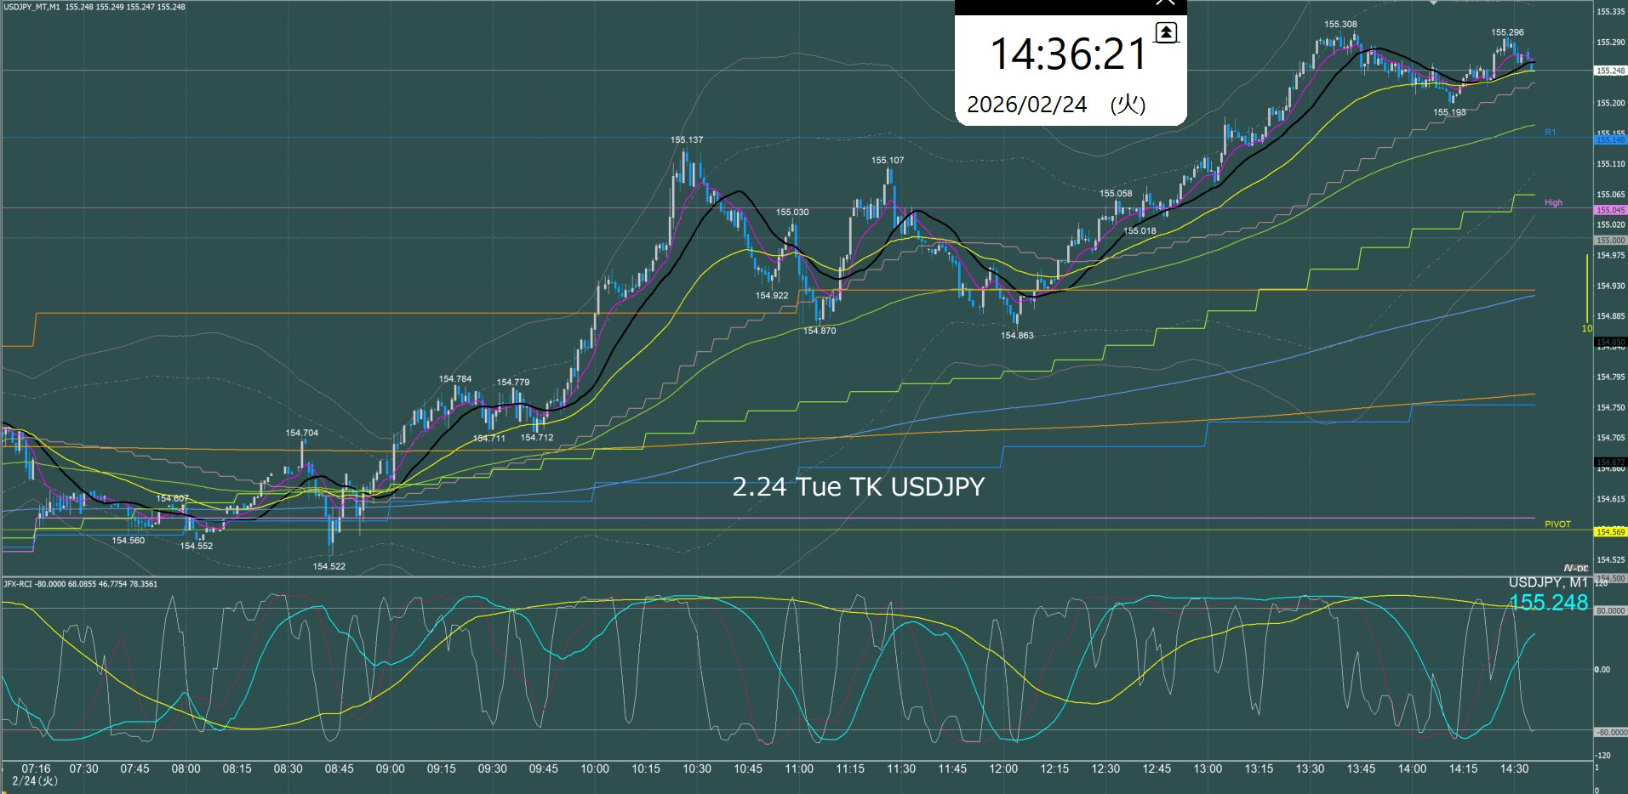Viewport: 1628px width, 794px height.
Task: Click the yellow 154.569 pivot price tag
Action: coord(1610,532)
